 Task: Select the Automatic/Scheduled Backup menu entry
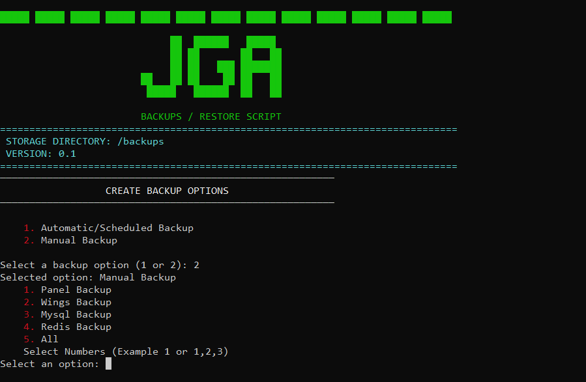click(117, 228)
